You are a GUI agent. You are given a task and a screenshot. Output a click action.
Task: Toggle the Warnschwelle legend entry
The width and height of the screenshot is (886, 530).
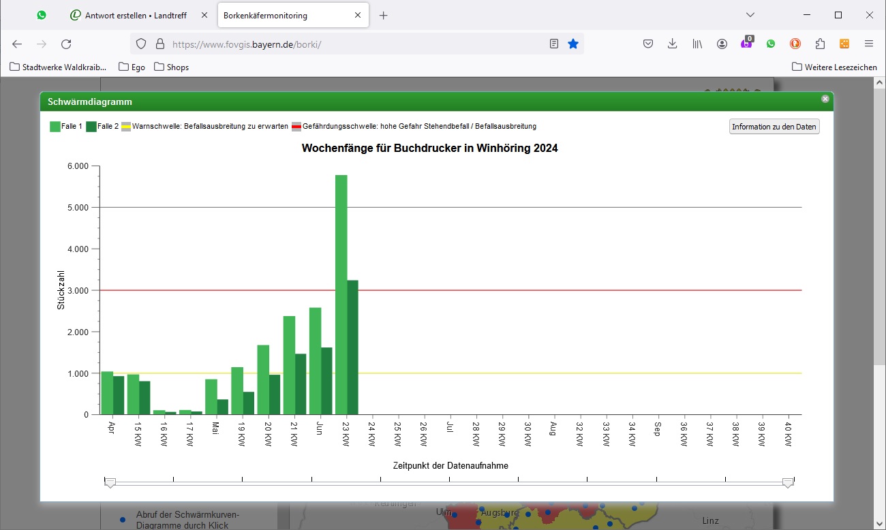point(204,126)
